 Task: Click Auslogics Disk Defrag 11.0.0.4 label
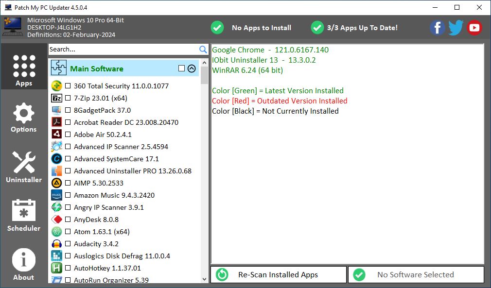pos(122,256)
